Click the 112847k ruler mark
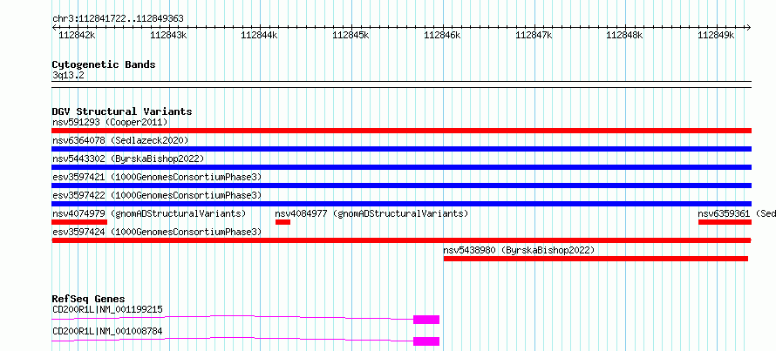The height and width of the screenshot is (351, 776). (x=534, y=35)
